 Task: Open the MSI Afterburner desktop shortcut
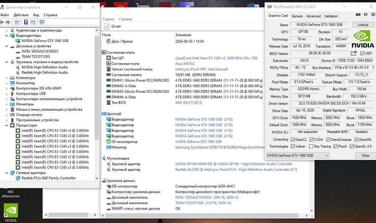click(11, 194)
